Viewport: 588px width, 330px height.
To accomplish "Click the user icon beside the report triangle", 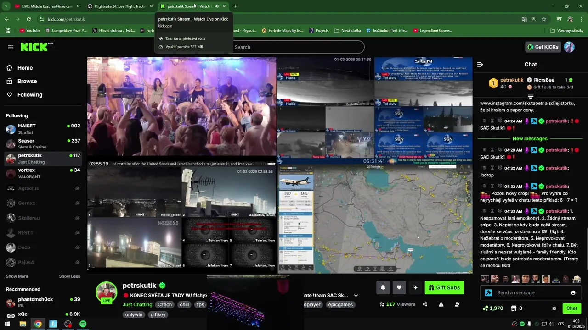I will (457, 304).
